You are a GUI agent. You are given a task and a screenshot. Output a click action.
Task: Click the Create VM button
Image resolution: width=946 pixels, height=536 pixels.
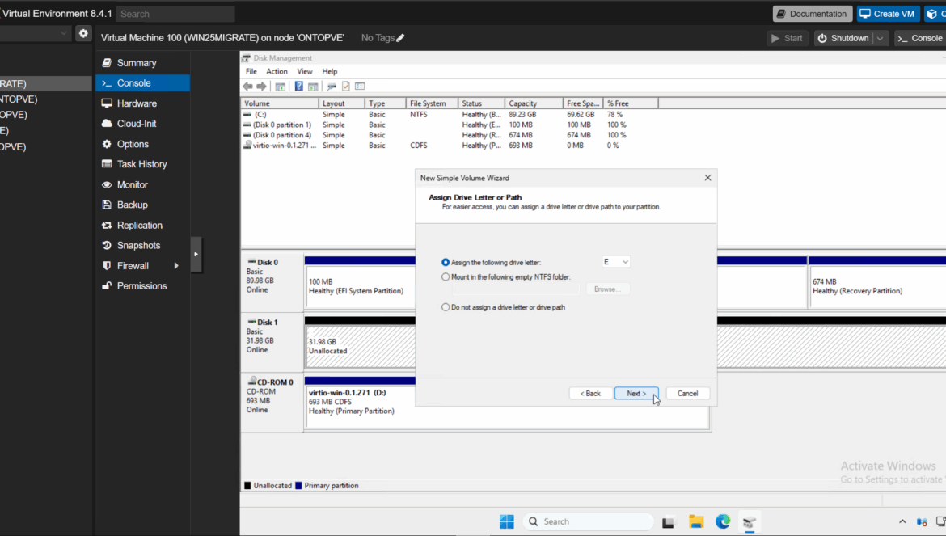coord(888,14)
